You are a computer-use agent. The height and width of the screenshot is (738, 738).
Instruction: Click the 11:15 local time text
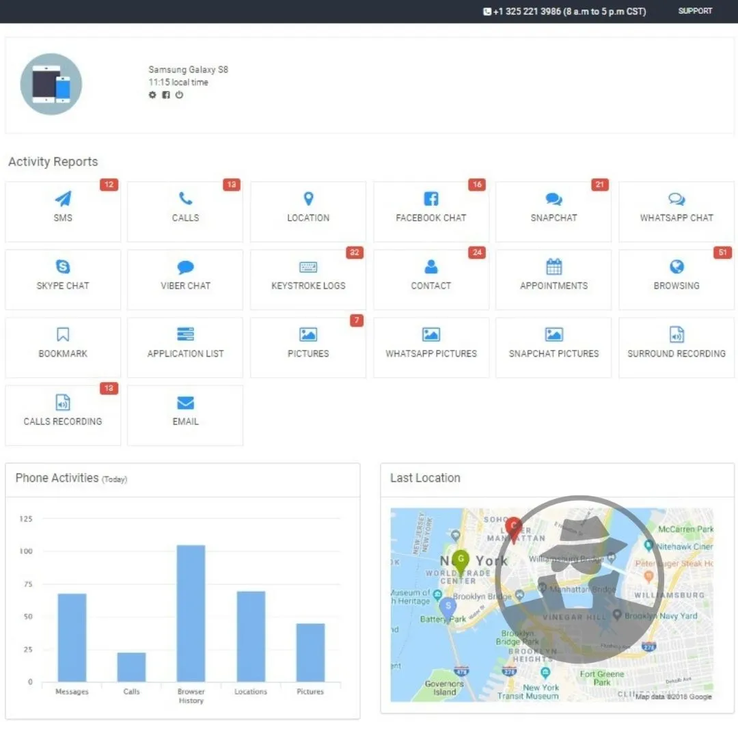click(x=178, y=82)
